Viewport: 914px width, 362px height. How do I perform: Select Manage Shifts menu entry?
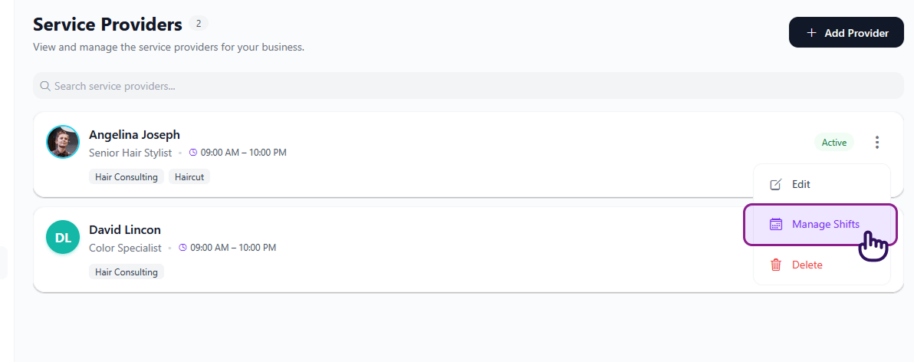point(825,225)
